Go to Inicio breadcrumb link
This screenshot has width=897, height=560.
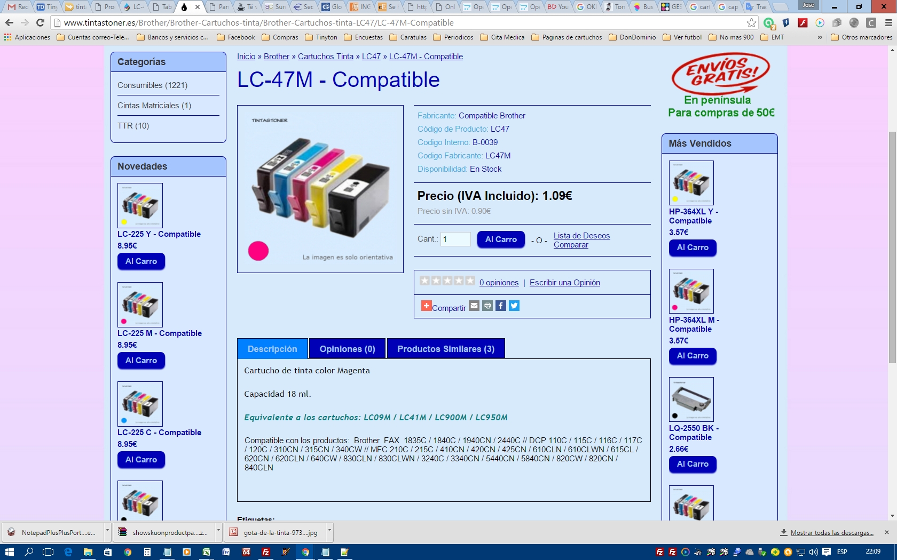[x=246, y=57]
